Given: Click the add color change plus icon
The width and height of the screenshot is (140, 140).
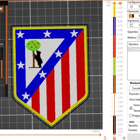Looking at the screenshot, I should tap(120, 3).
